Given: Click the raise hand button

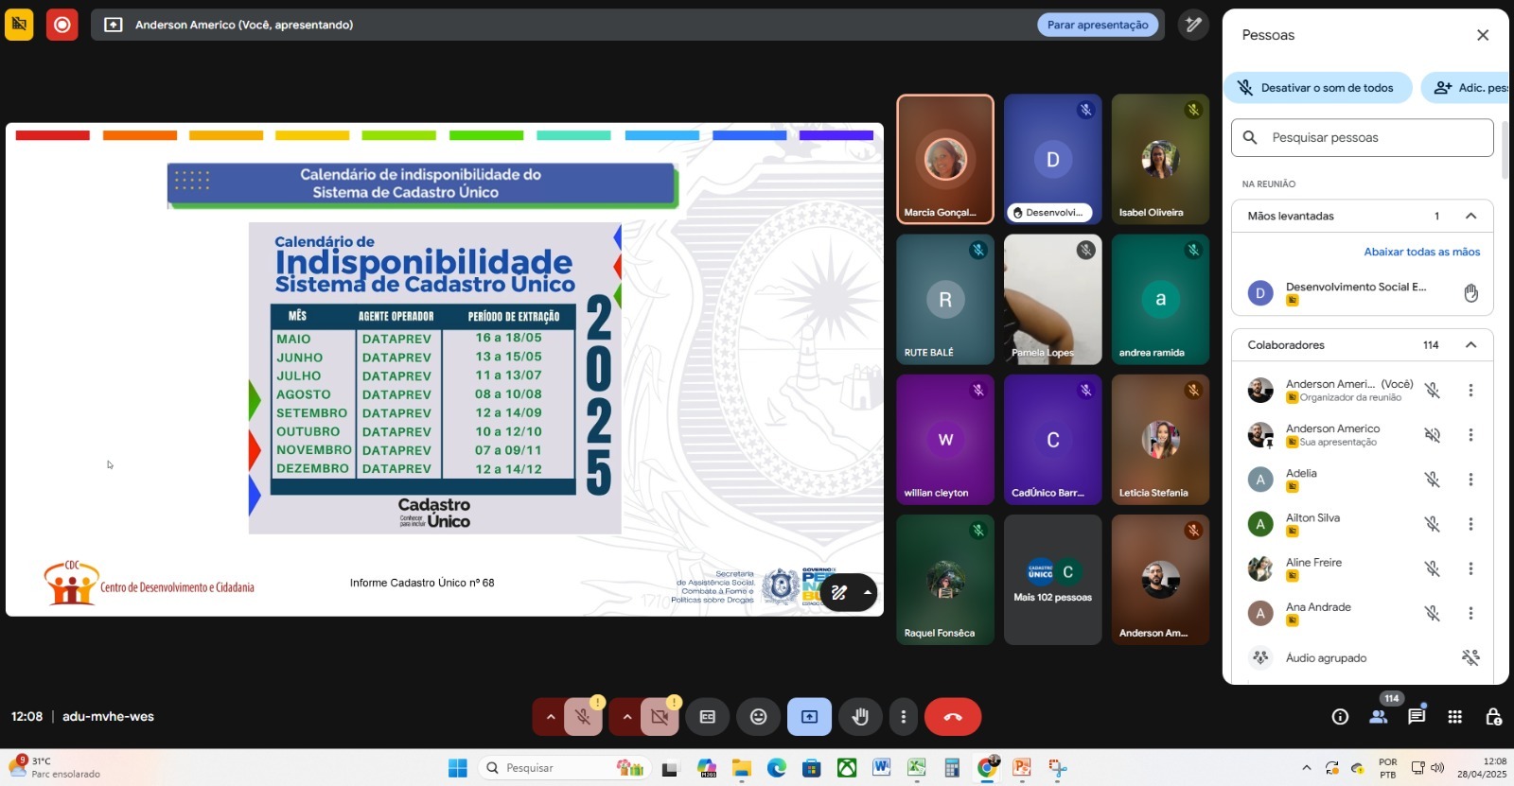Looking at the screenshot, I should (x=859, y=717).
